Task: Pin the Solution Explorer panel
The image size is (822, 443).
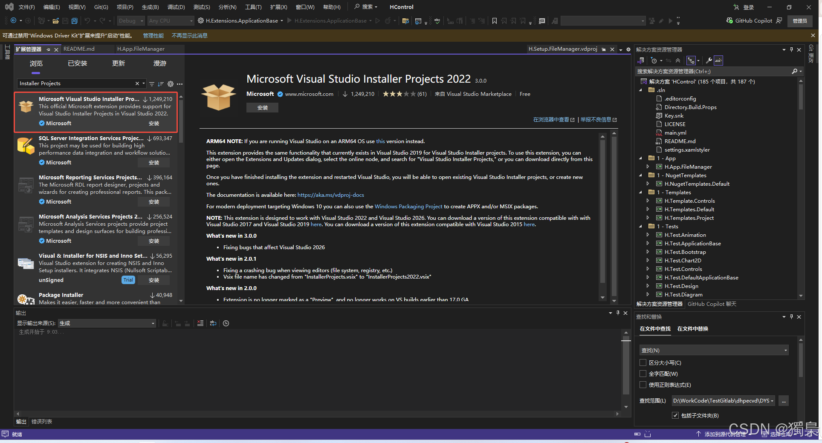Action: click(x=791, y=49)
